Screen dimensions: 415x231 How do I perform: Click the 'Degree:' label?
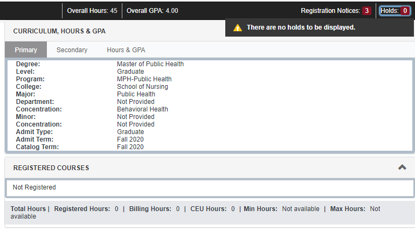click(x=28, y=64)
